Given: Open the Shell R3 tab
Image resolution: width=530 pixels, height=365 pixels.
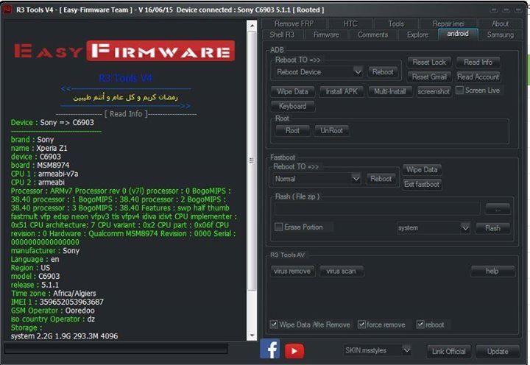Looking at the screenshot, I should (x=282, y=35).
